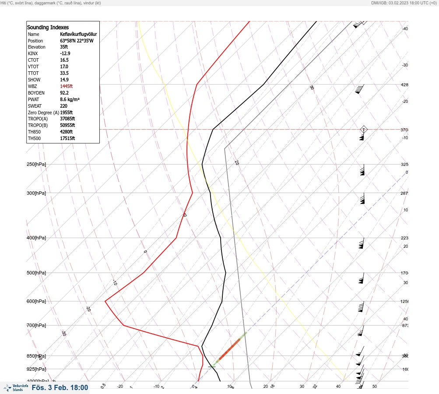Select the CTOT value 16.5

pyautogui.click(x=64, y=60)
